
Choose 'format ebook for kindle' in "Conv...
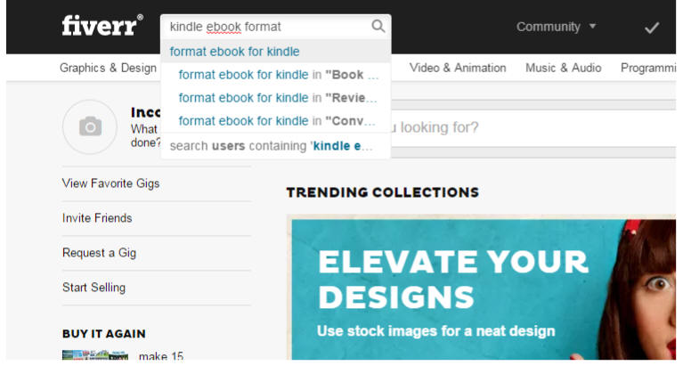[276, 120]
